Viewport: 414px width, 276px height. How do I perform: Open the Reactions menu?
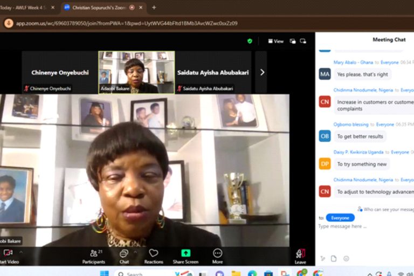pos(154,255)
